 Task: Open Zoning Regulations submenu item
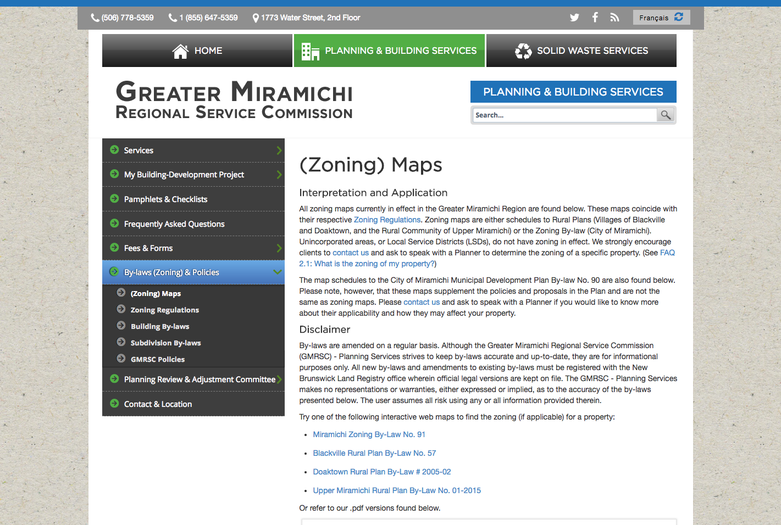165,310
